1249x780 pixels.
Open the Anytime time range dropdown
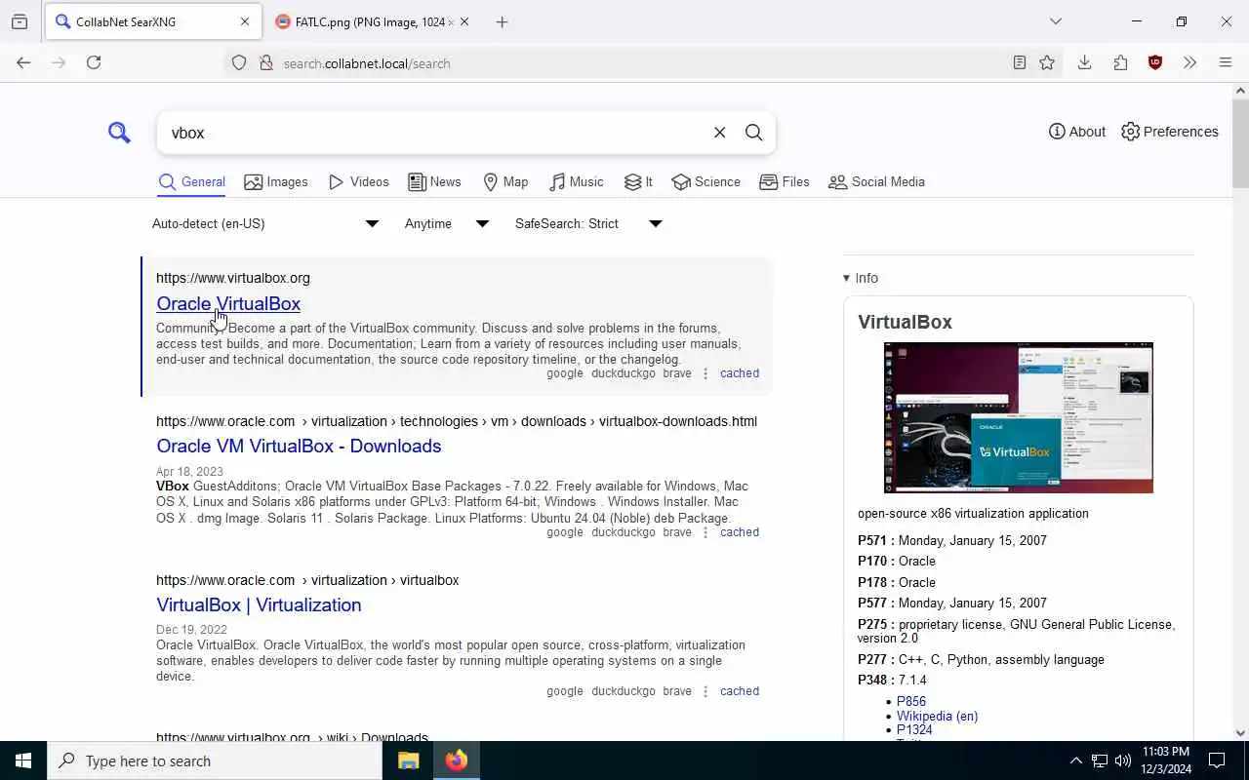point(446,224)
